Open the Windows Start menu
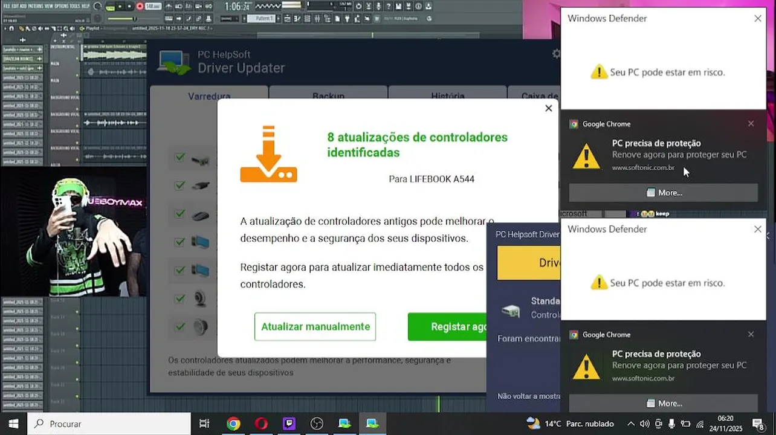 [x=13, y=424]
